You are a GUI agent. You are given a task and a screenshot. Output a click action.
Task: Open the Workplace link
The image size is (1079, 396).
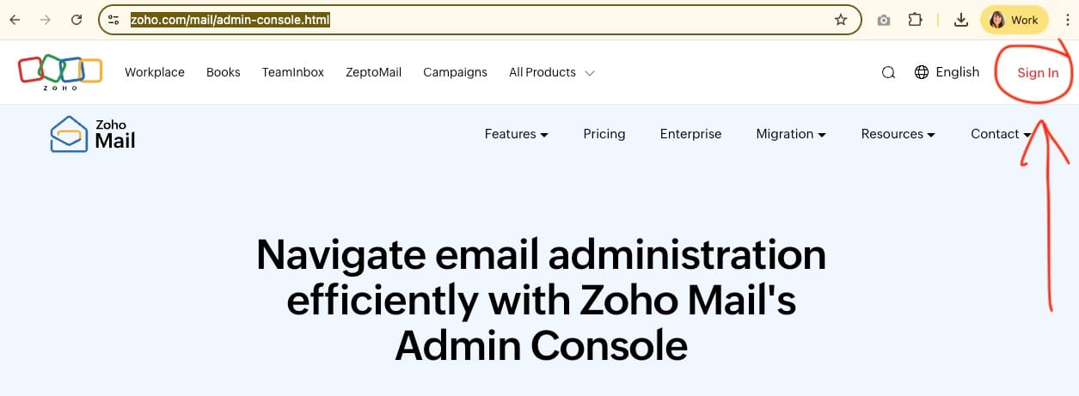[155, 73]
